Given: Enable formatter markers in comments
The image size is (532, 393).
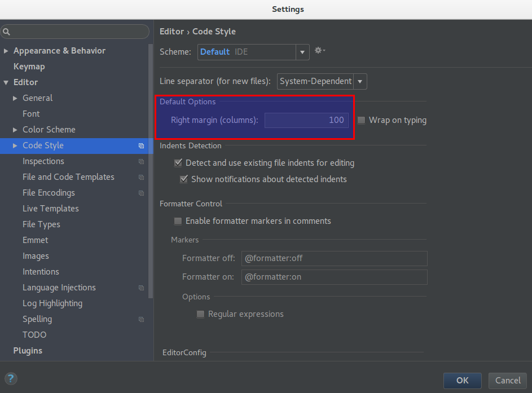Looking at the screenshot, I should click(x=178, y=221).
